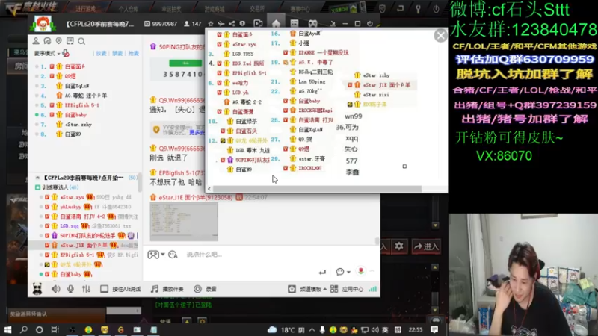Image resolution: width=598 pixels, height=336 pixels.
Task: Open the audio equalizer settings icon
Action: (86, 289)
